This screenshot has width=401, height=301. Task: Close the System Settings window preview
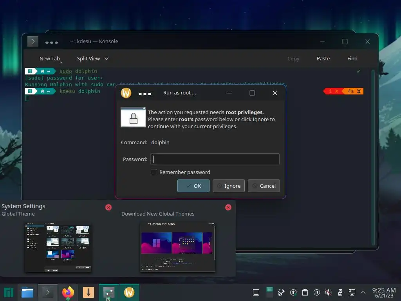(x=108, y=207)
